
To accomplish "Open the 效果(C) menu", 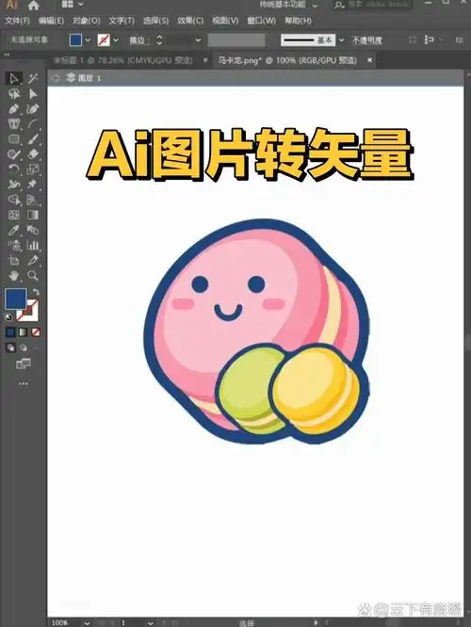I will pyautogui.click(x=190, y=21).
